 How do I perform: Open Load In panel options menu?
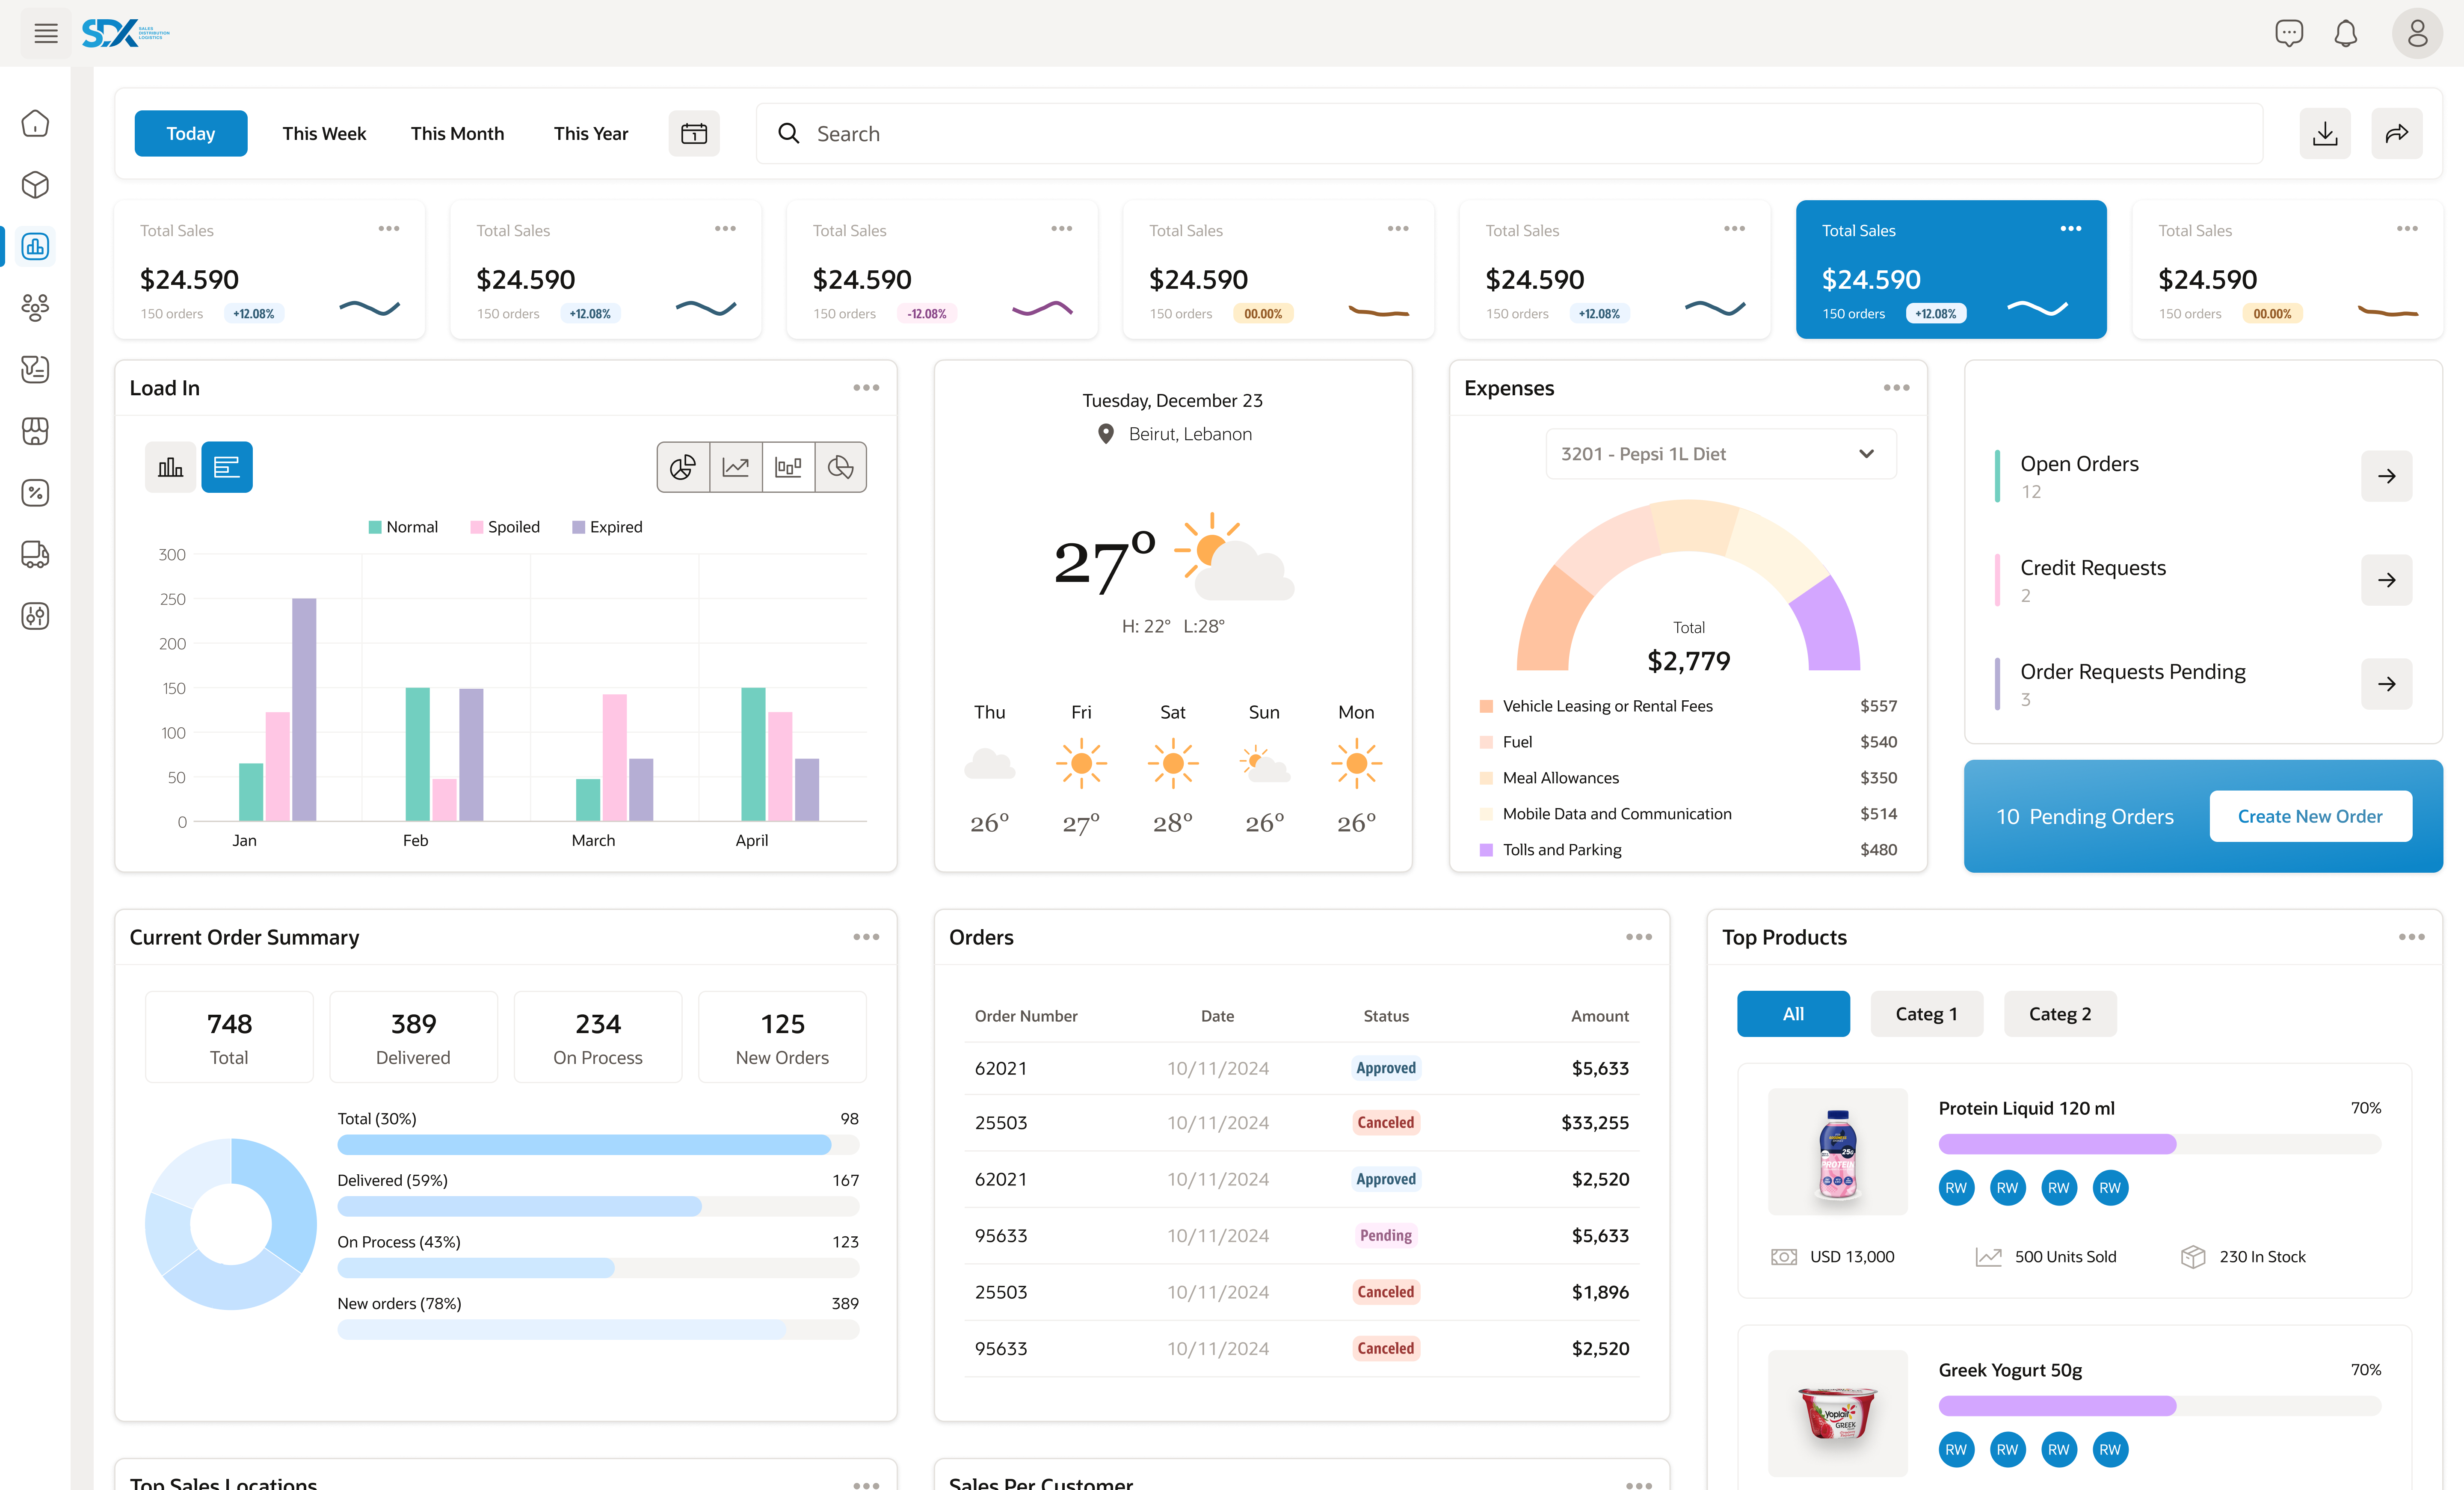point(866,388)
